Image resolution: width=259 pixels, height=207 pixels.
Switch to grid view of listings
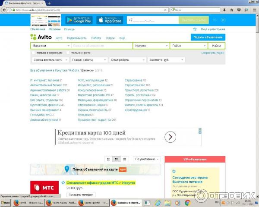tap(108, 159)
